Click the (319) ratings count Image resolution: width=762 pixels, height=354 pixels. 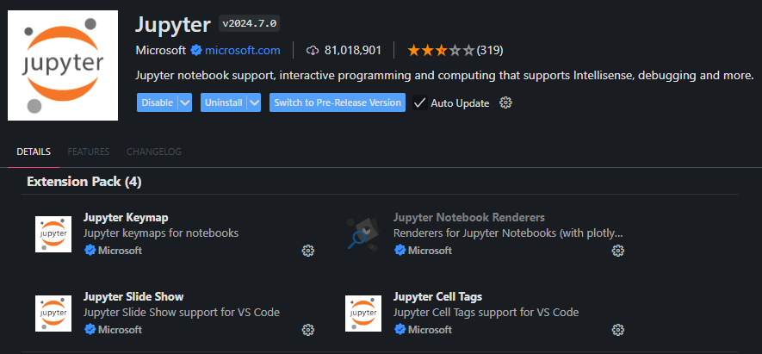[x=490, y=50]
